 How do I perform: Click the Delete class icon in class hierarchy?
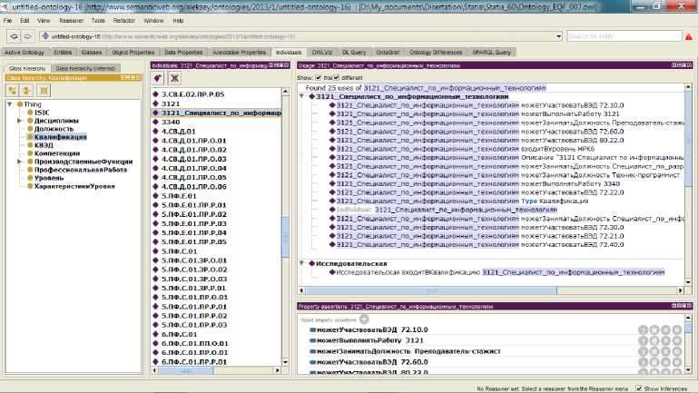pyautogui.click(x=44, y=91)
